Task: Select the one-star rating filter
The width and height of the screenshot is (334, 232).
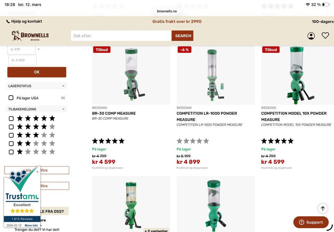Action: click(x=11, y=152)
